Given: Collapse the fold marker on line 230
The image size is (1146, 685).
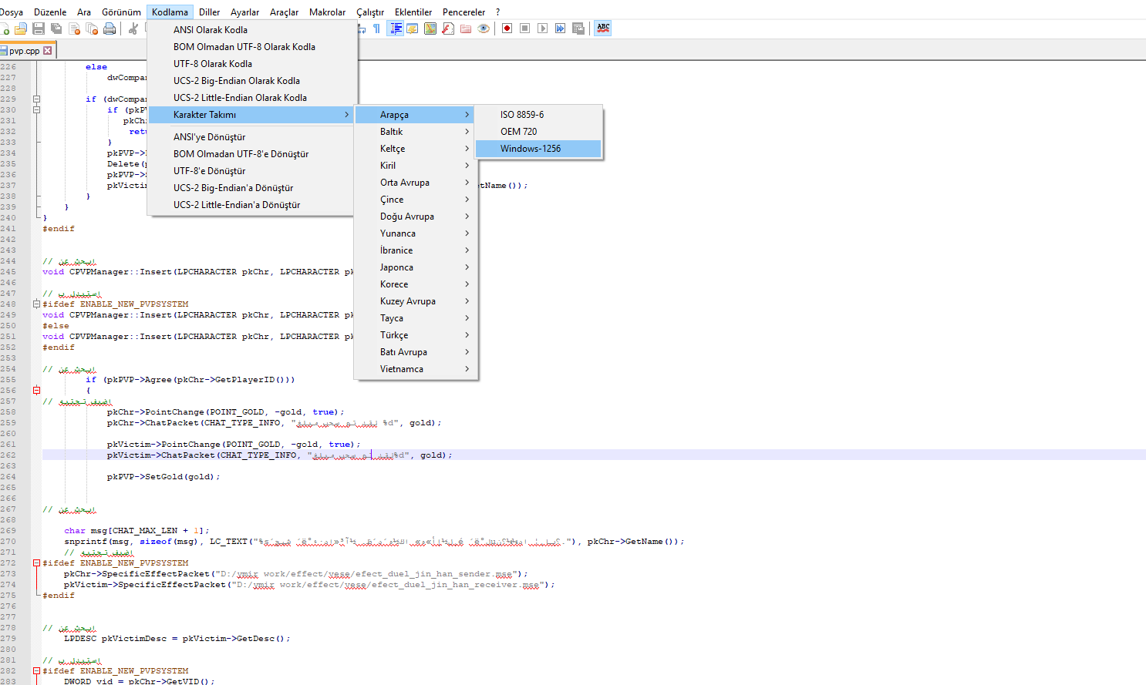Looking at the screenshot, I should point(36,110).
